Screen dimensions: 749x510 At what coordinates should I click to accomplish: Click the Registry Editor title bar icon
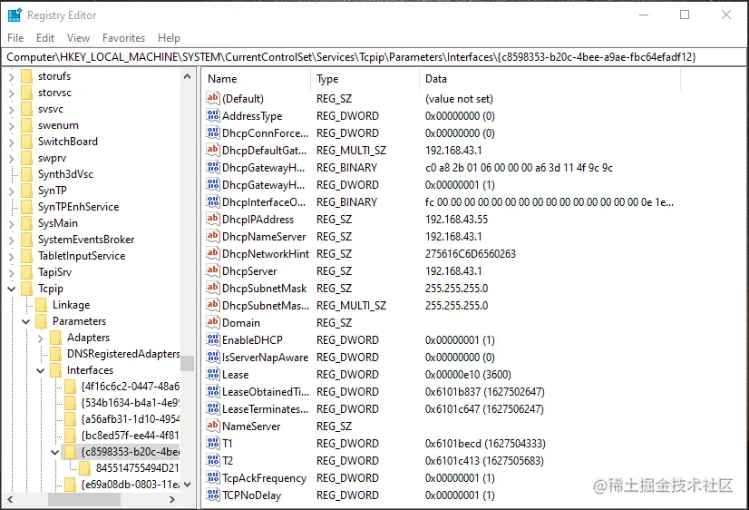pyautogui.click(x=15, y=15)
